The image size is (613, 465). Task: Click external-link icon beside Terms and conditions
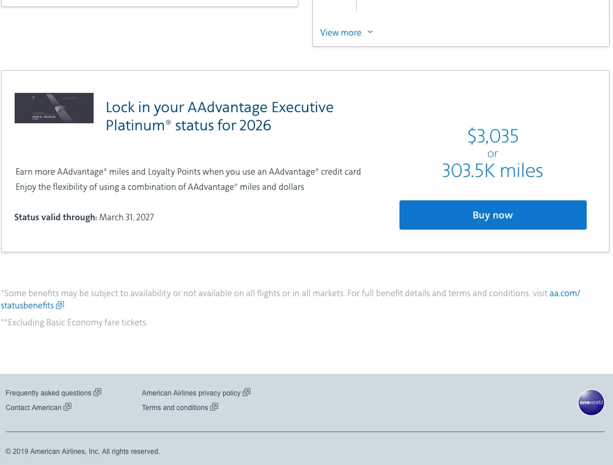pyautogui.click(x=214, y=407)
